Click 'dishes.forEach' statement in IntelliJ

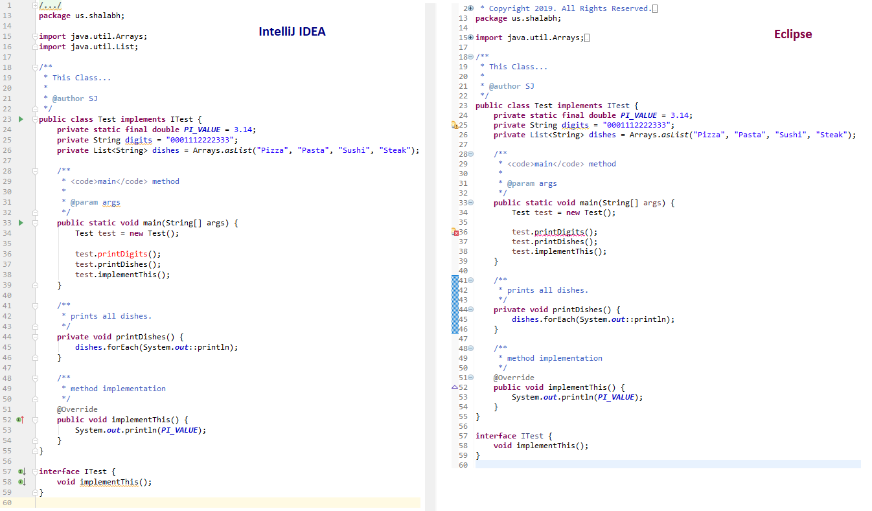click(x=157, y=347)
